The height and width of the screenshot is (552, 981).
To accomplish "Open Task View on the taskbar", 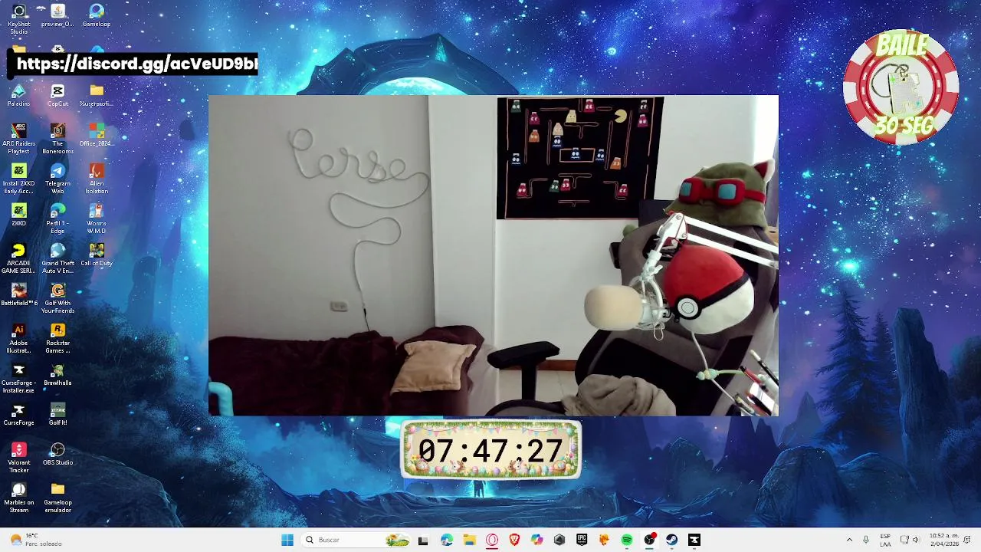I will click(423, 540).
